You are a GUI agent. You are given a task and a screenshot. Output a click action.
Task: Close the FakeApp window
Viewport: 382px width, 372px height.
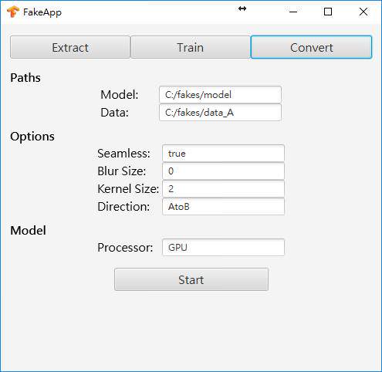tap(363, 12)
